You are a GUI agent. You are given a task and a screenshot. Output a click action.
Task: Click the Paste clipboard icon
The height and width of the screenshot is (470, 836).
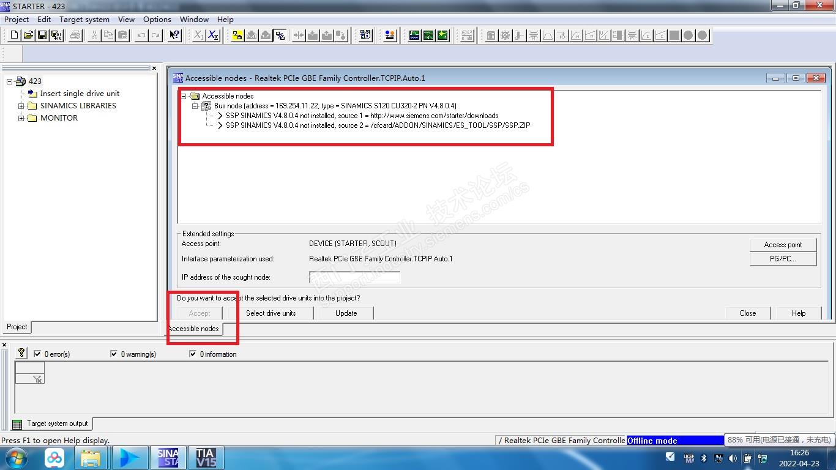pyautogui.click(x=122, y=35)
